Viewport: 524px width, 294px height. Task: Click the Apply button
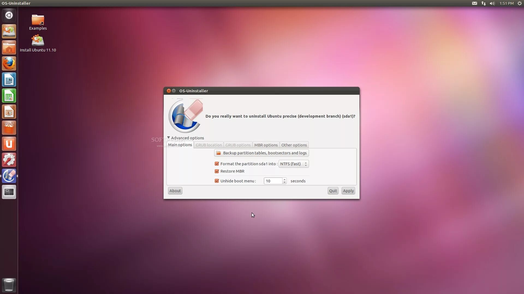(x=348, y=191)
